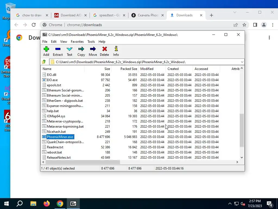Click the file list scroll down arrow

[242, 158]
